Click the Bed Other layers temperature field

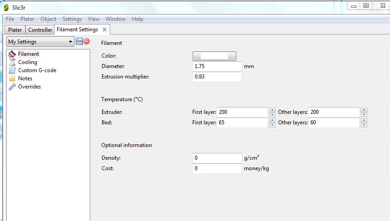tap(334, 123)
